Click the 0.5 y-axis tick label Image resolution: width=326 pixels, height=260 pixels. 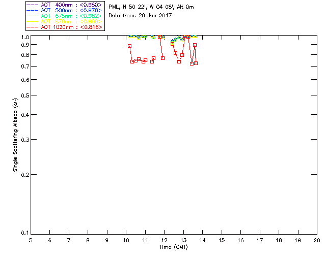point(25,95)
